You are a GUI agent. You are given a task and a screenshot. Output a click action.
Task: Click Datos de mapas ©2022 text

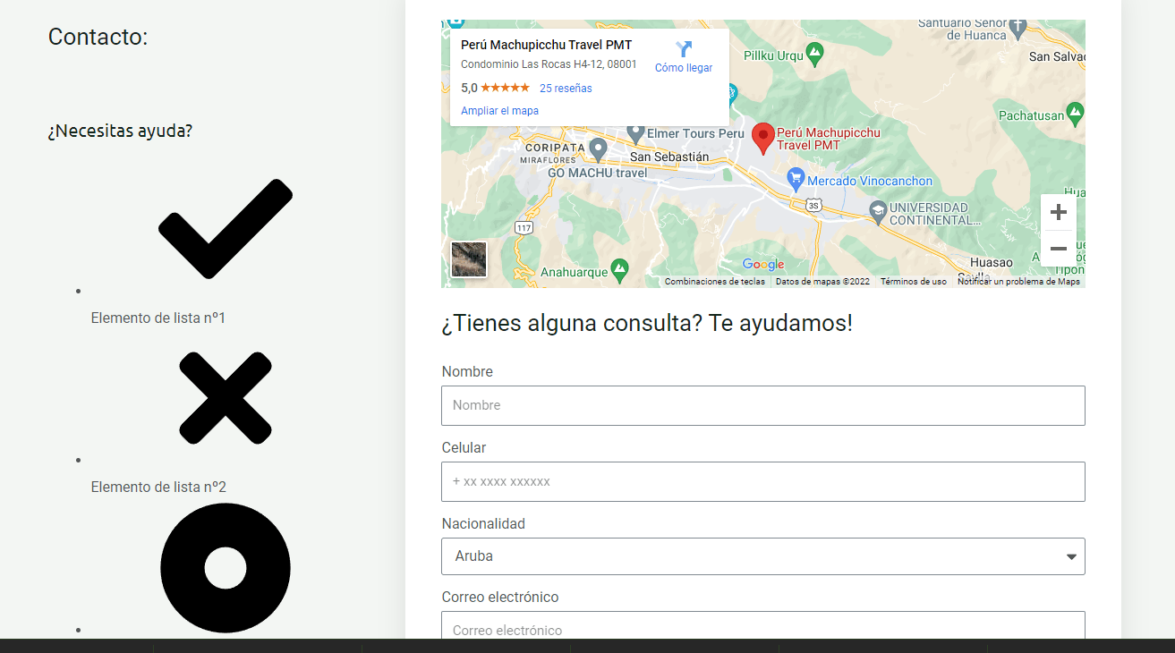coord(822,281)
